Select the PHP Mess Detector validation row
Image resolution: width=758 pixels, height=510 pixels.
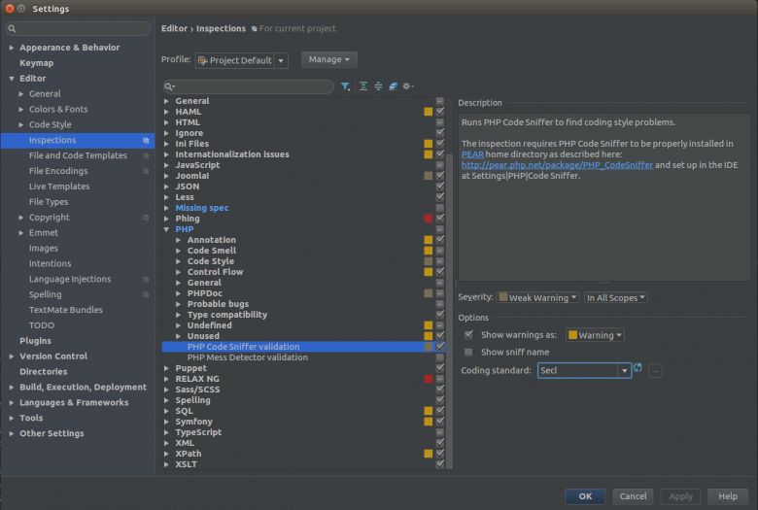[x=303, y=357]
